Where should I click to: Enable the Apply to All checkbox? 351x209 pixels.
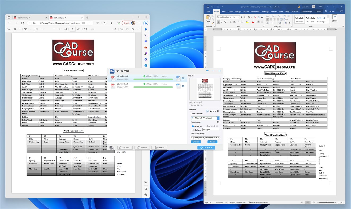click(207, 111)
